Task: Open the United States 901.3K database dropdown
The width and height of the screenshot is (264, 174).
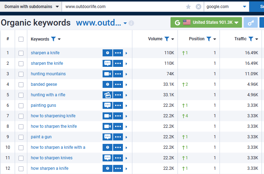Action: 206,22
